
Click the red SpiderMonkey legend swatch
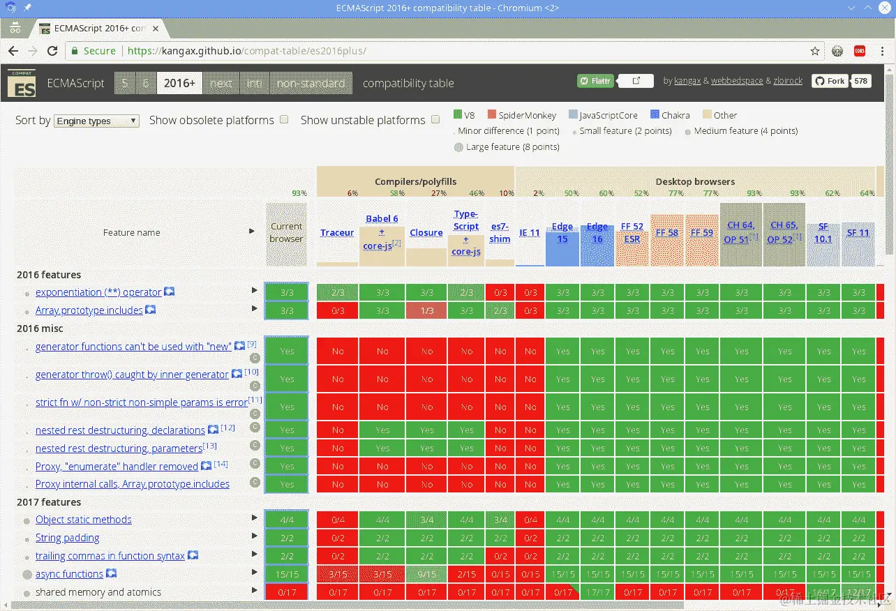coord(492,114)
